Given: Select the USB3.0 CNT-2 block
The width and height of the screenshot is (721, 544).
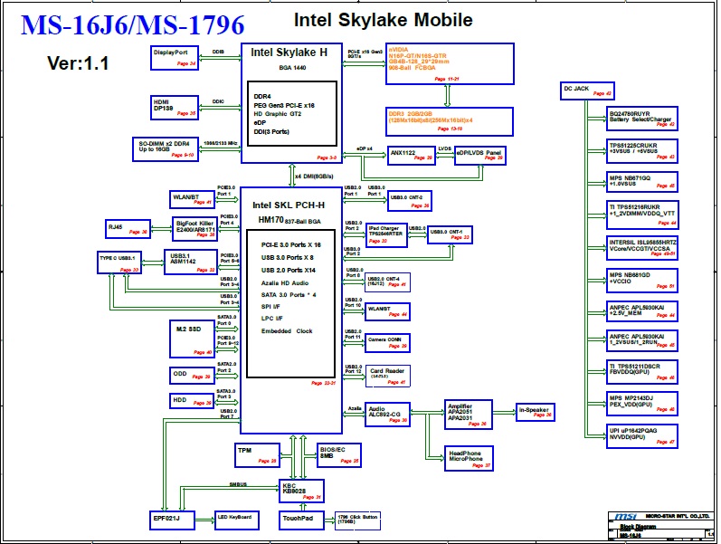Looking at the screenshot, I should [x=409, y=201].
